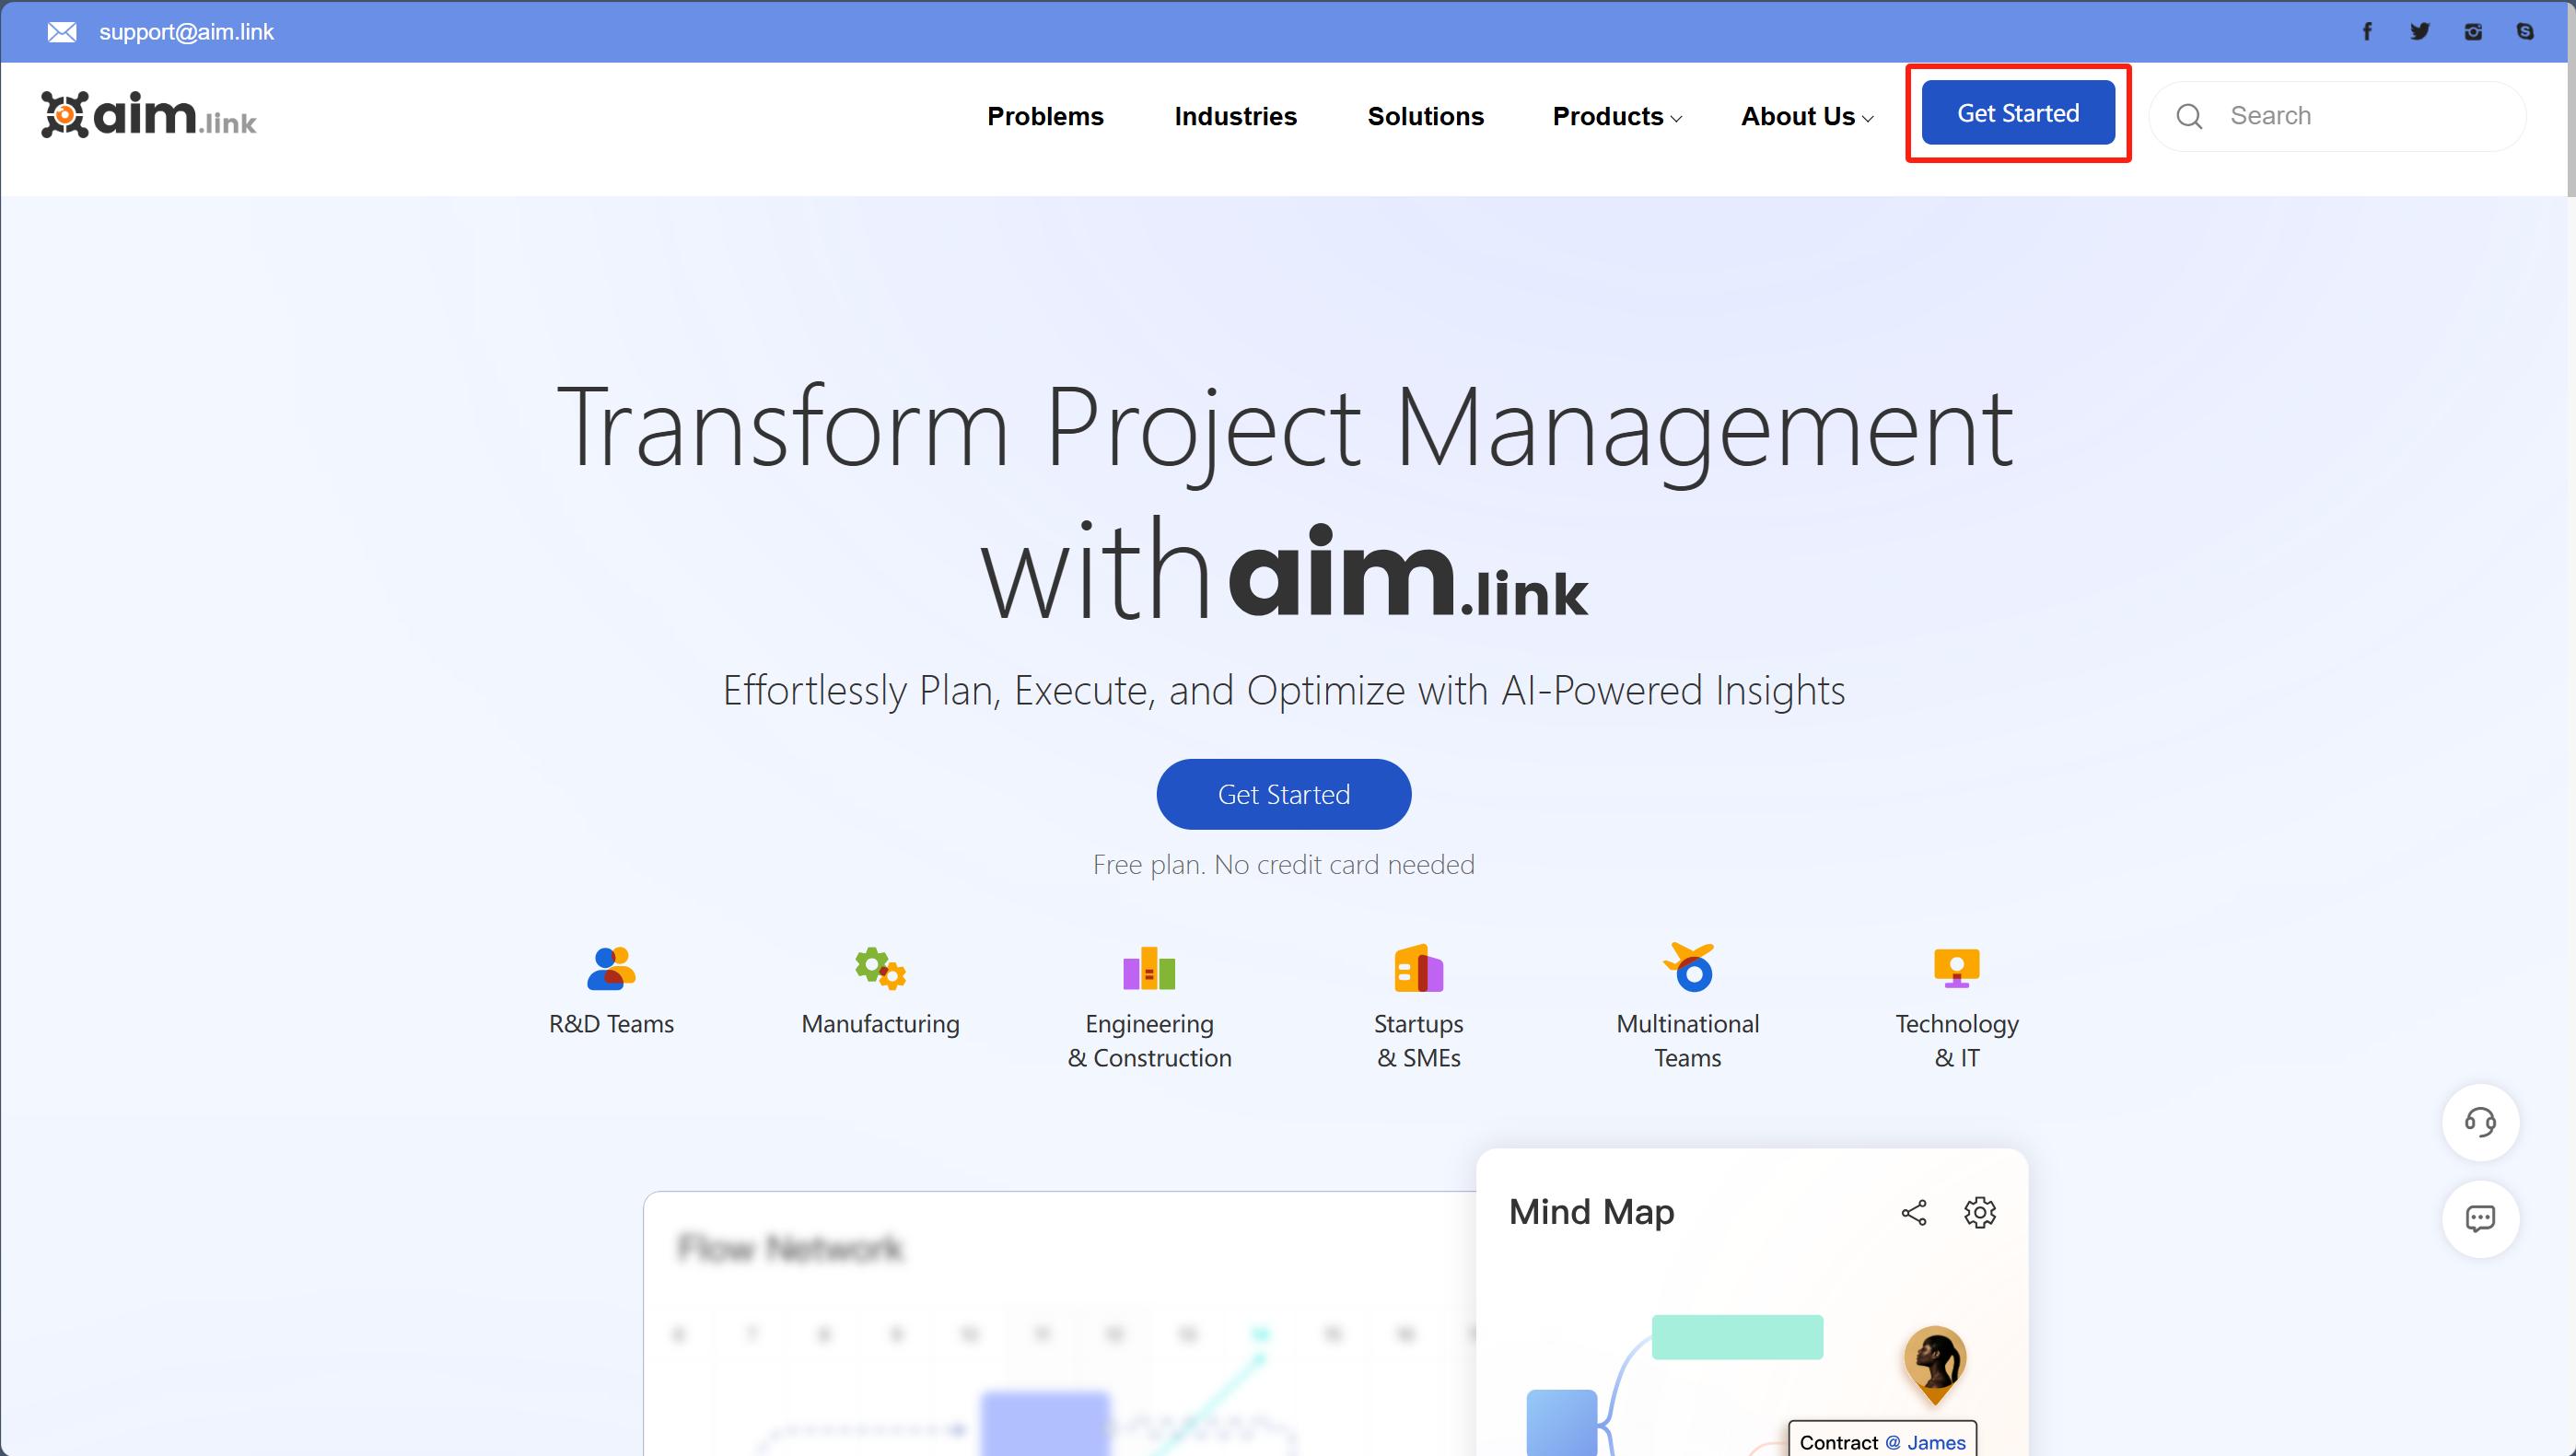Open the Twitter social icon
Image resolution: width=2576 pixels, height=1456 pixels.
[2420, 31]
